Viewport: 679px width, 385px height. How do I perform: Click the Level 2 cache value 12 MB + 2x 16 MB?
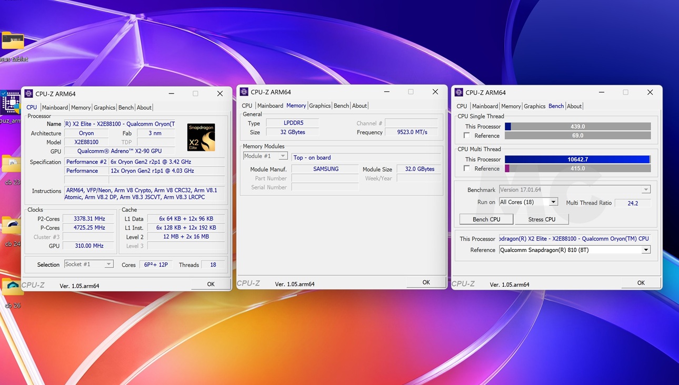(x=186, y=237)
